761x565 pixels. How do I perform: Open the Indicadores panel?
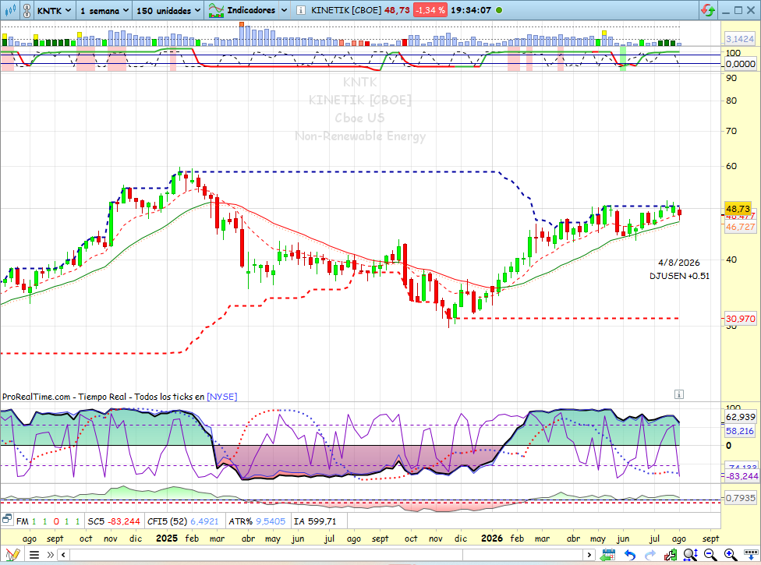click(242, 10)
